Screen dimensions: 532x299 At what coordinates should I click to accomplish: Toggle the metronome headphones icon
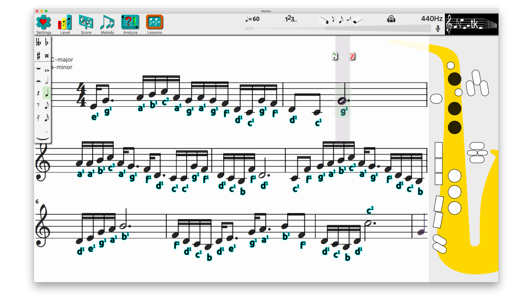[x=391, y=19]
